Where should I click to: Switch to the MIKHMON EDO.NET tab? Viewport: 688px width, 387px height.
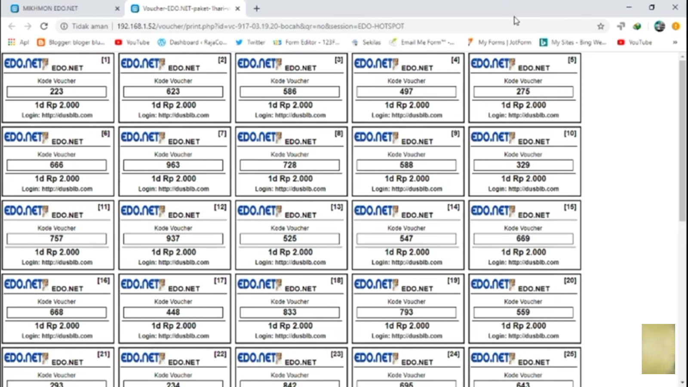coord(64,9)
